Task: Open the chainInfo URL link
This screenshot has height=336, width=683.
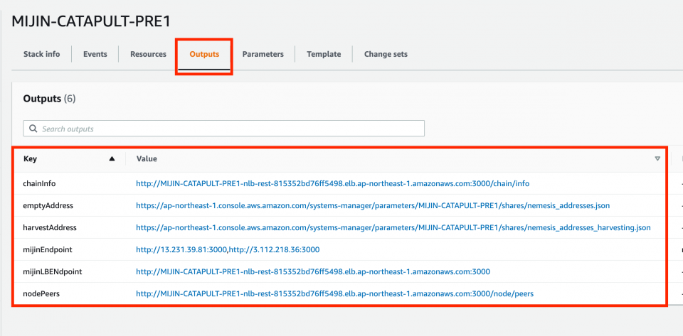Action: [x=332, y=184]
